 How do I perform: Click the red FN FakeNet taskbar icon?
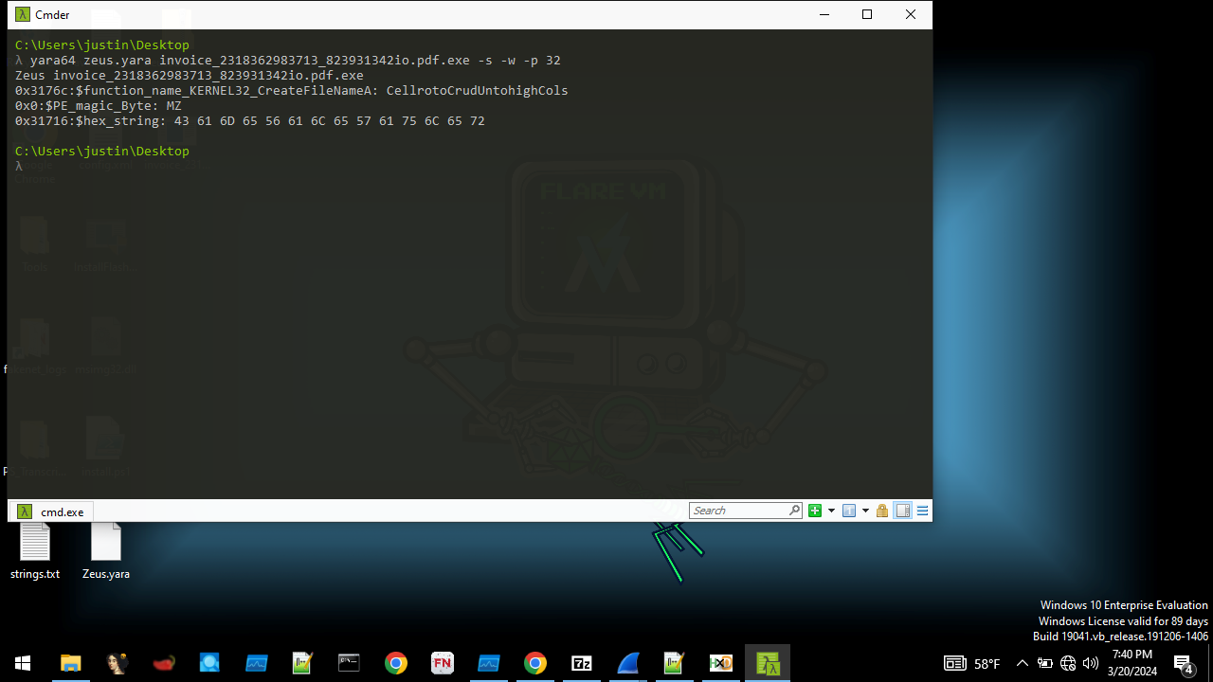coord(442,663)
